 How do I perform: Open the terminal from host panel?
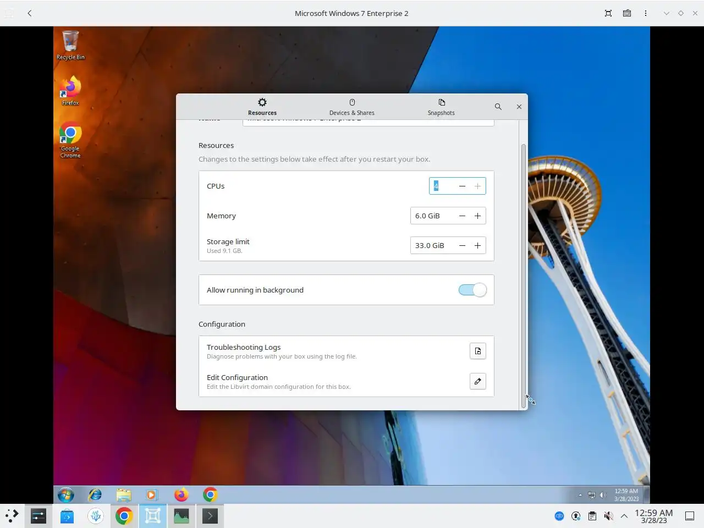pyautogui.click(x=210, y=516)
